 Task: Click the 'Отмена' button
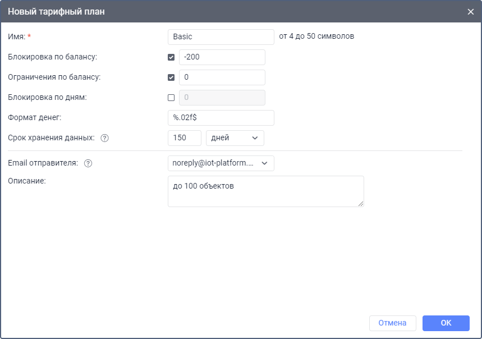pos(393,323)
